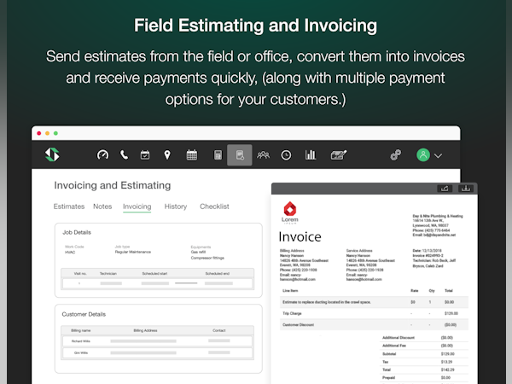Expand the user account dropdown chevron
The image size is (512, 384).
tap(439, 156)
